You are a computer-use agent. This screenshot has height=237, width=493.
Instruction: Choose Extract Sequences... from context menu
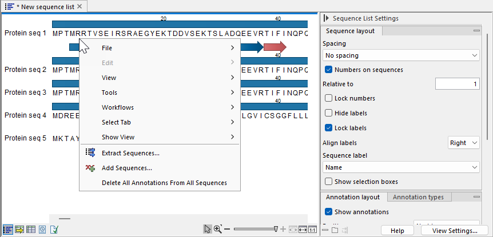(130, 153)
